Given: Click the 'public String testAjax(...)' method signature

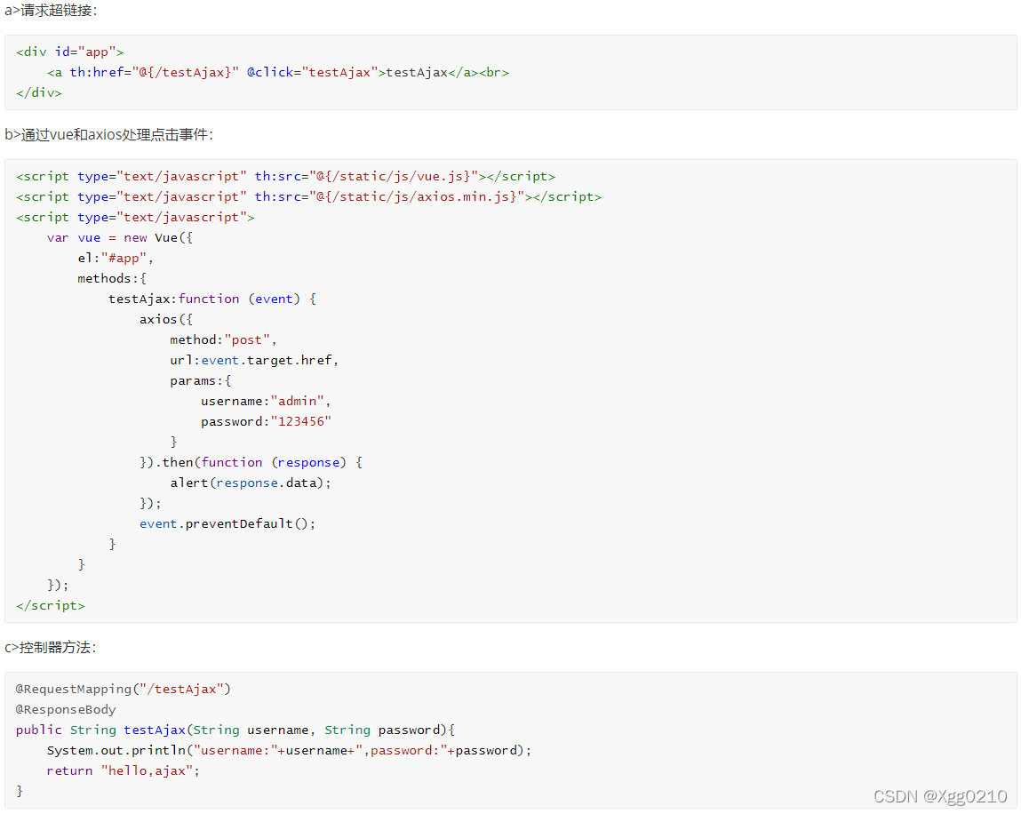Looking at the screenshot, I should click(x=235, y=730).
